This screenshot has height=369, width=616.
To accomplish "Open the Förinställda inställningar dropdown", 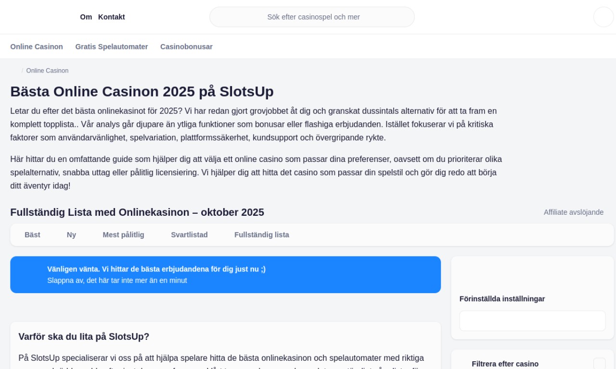I will click(x=532, y=321).
